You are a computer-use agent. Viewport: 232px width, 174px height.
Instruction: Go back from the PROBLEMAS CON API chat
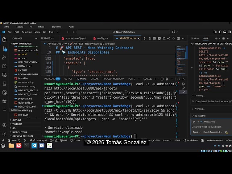pos(192,44)
